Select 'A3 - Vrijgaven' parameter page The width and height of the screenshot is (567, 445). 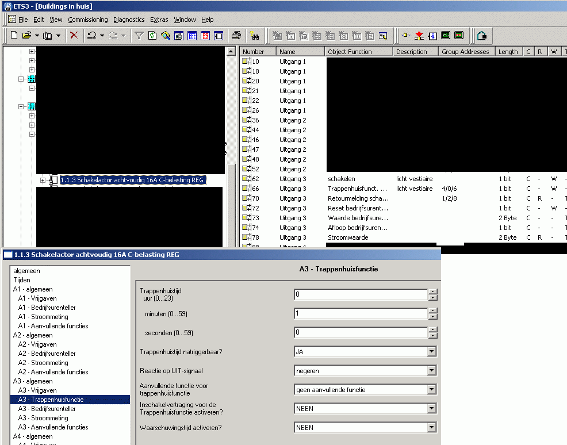[37, 390]
